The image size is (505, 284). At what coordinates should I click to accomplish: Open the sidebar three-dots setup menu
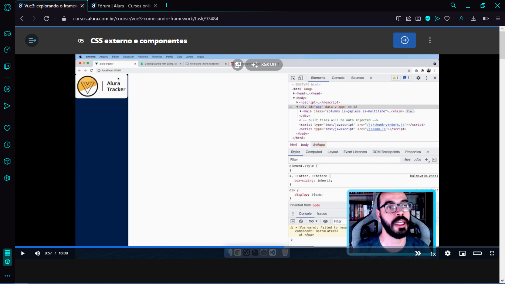click(7, 276)
